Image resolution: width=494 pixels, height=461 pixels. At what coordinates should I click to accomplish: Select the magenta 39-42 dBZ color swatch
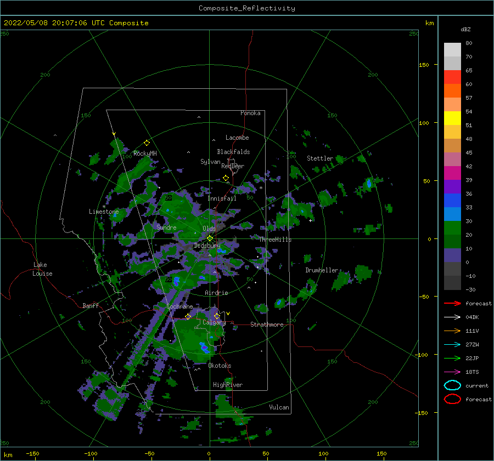[x=452, y=173]
